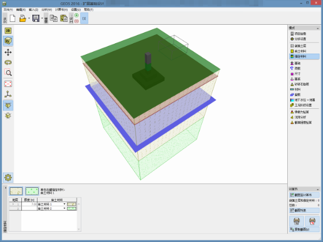Click the green plus add-stage icon
The width and height of the screenshot is (323, 242).
click(76, 15)
